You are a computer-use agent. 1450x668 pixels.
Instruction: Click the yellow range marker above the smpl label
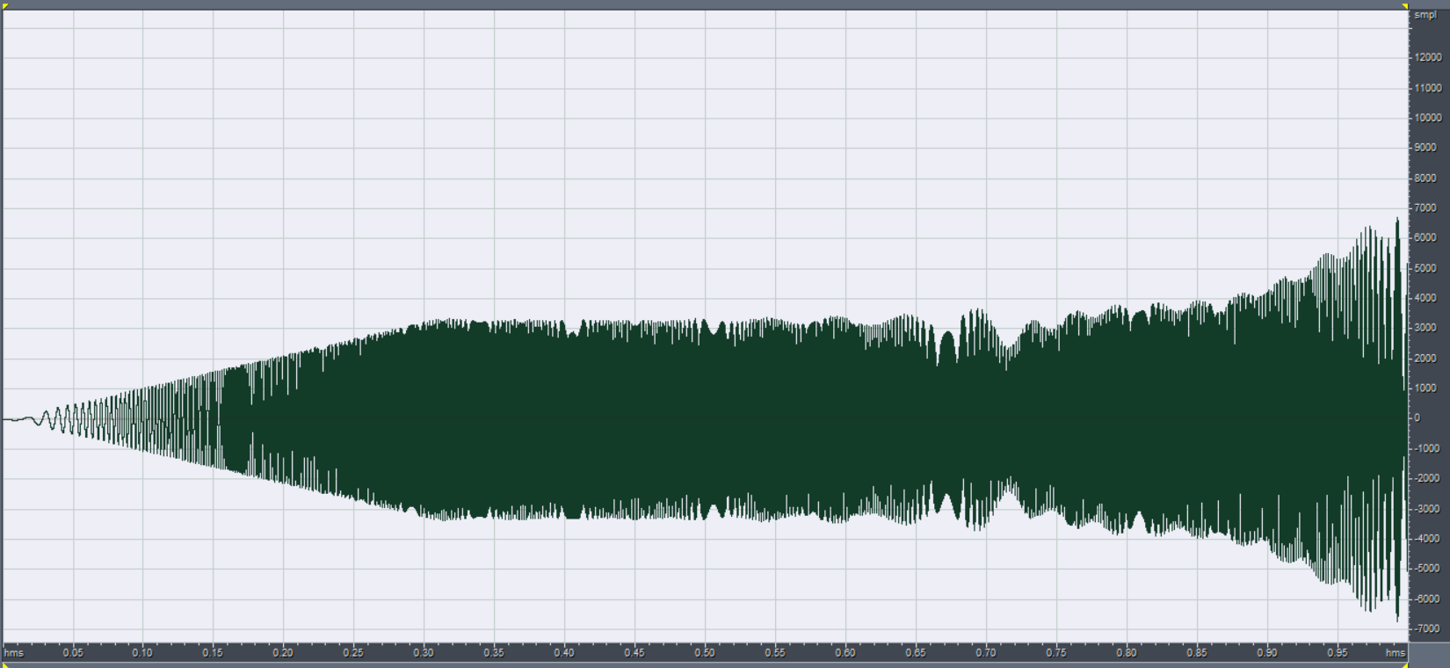(1405, 6)
